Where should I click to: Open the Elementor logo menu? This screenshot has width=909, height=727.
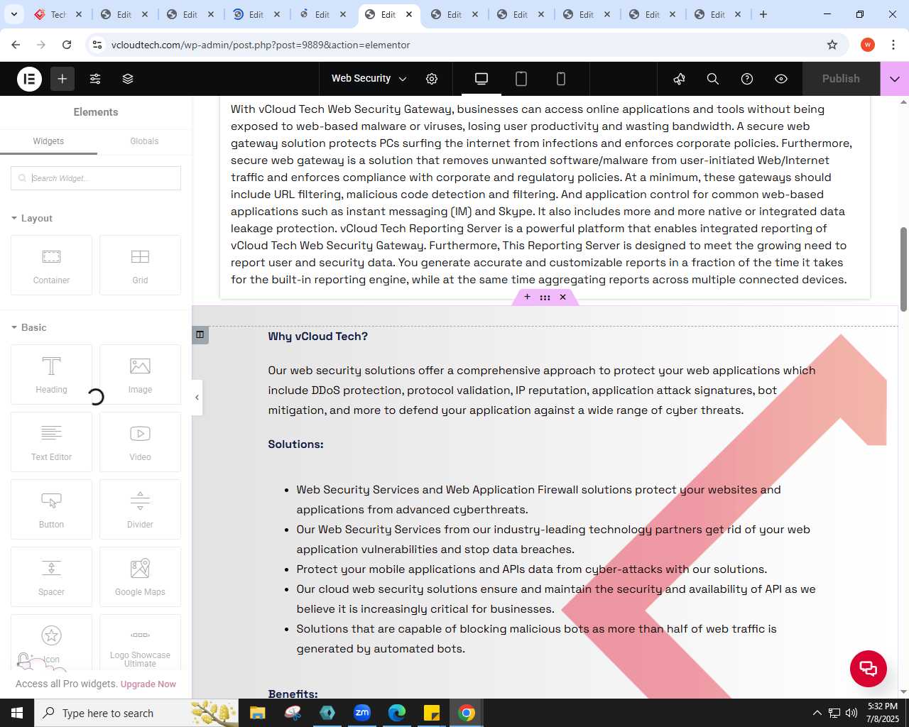point(29,79)
